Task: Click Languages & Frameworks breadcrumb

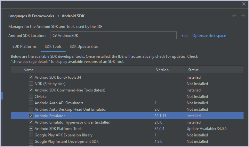Action: [x=31, y=16]
